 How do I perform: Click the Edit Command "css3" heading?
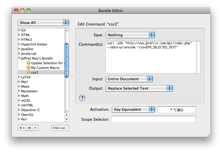98,24
